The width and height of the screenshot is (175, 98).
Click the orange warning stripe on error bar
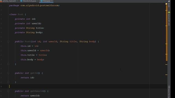click(x=167, y=33)
